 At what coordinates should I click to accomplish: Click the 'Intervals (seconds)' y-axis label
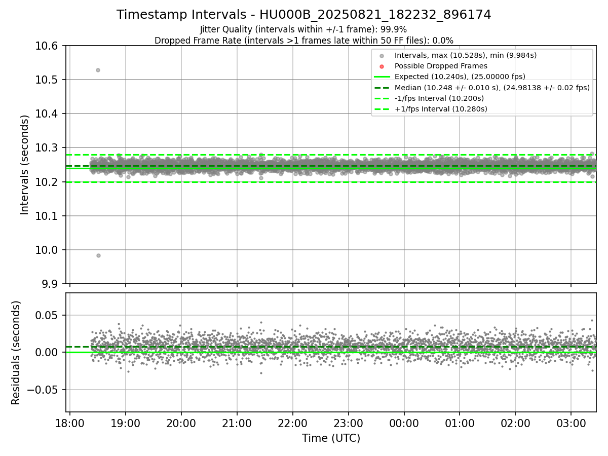pos(25,165)
